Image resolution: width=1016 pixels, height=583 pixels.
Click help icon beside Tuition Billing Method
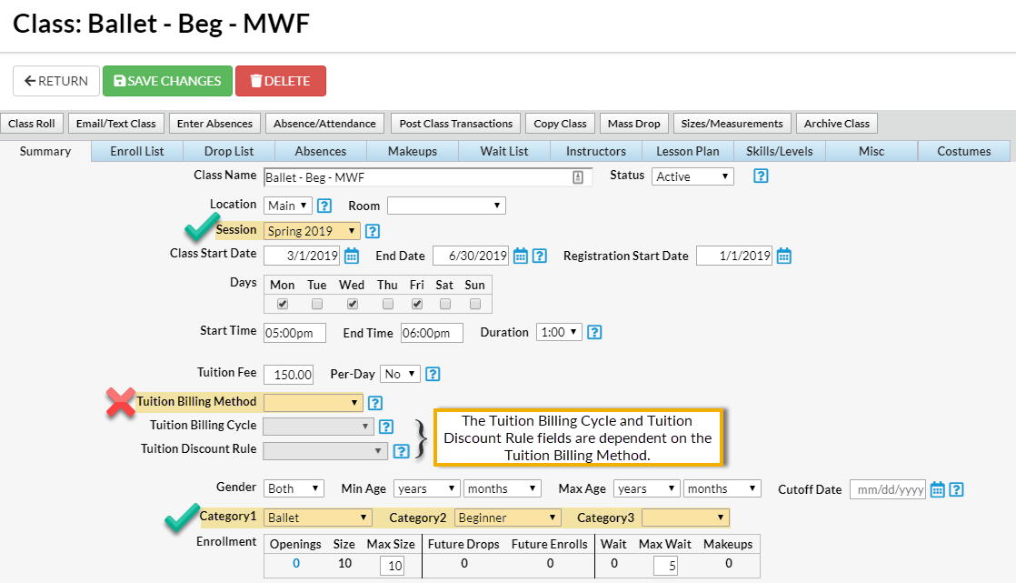point(375,403)
